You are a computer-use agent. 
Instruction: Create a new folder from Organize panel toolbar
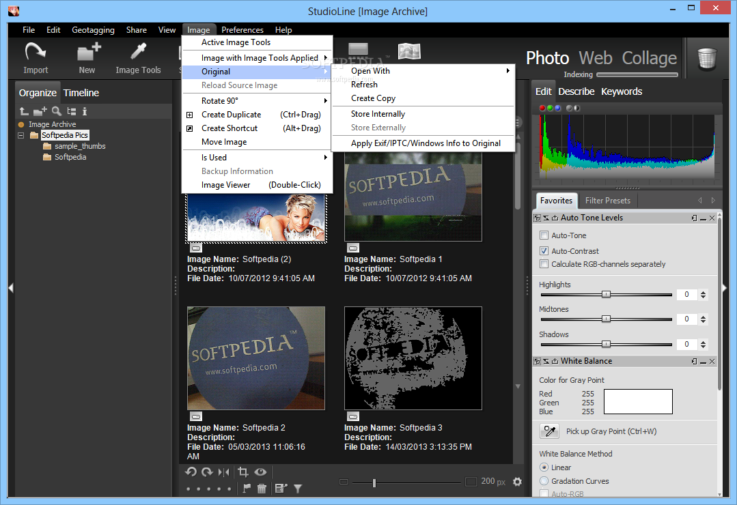[40, 111]
